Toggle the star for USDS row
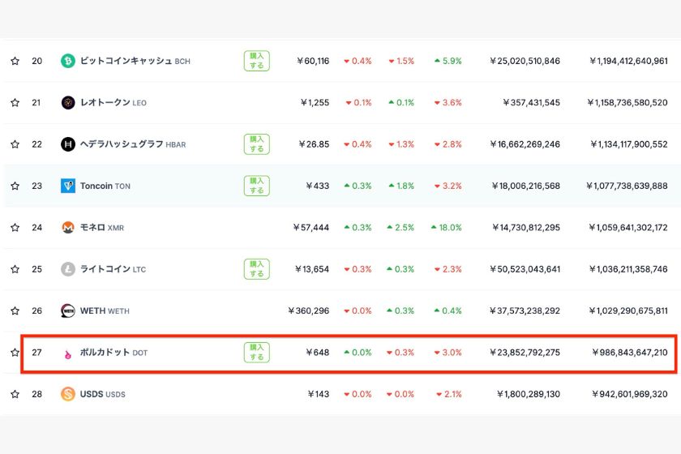The width and height of the screenshot is (681, 454). [x=15, y=394]
